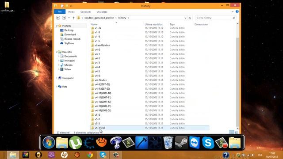Screen dimensions: 283x159
Task: Open the dark fan icon in the dock
Action: [x=155, y=143]
